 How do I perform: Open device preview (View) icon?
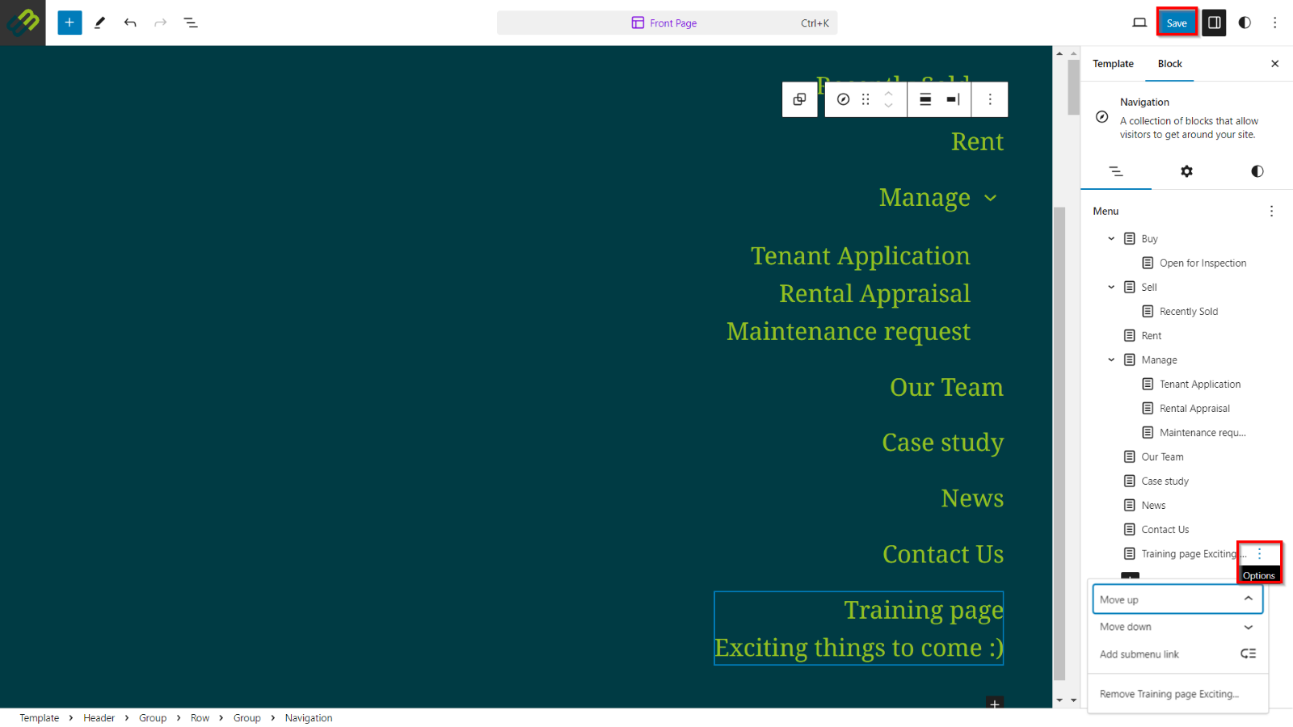[1139, 23]
